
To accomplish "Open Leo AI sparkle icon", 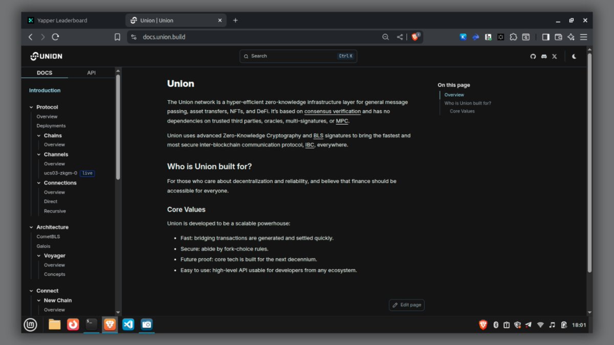I will coord(571,37).
